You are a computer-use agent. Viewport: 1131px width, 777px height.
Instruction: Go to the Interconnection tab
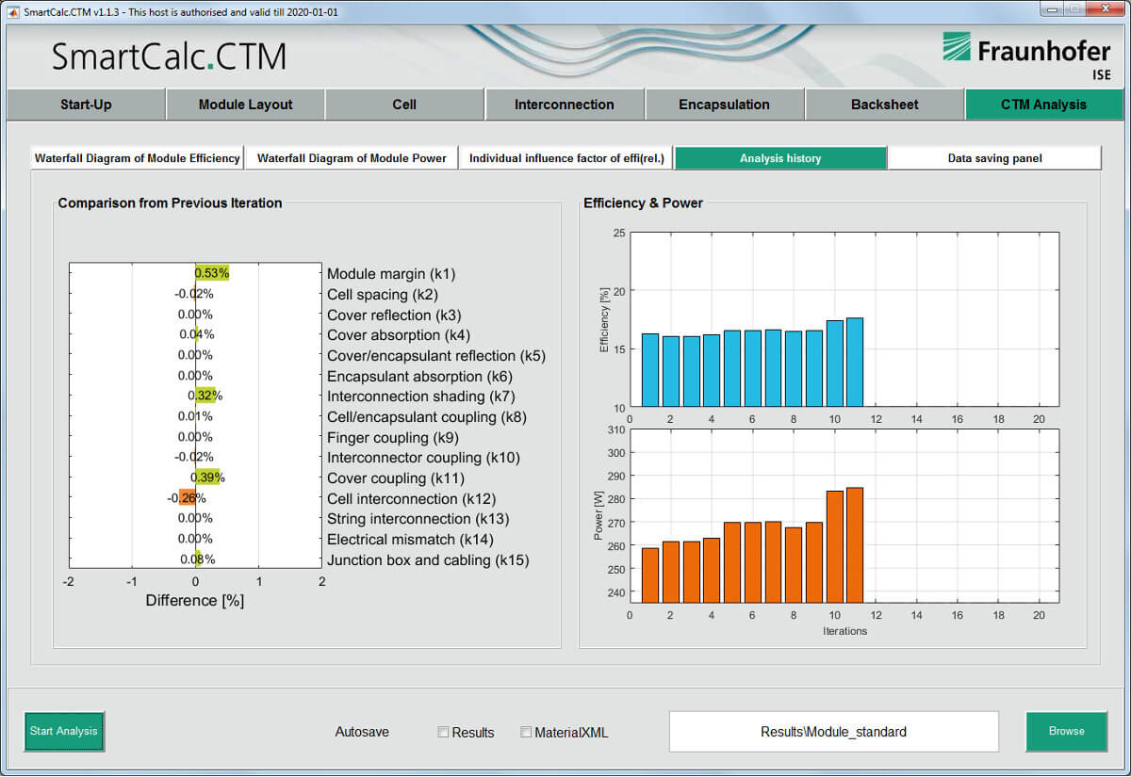[565, 105]
